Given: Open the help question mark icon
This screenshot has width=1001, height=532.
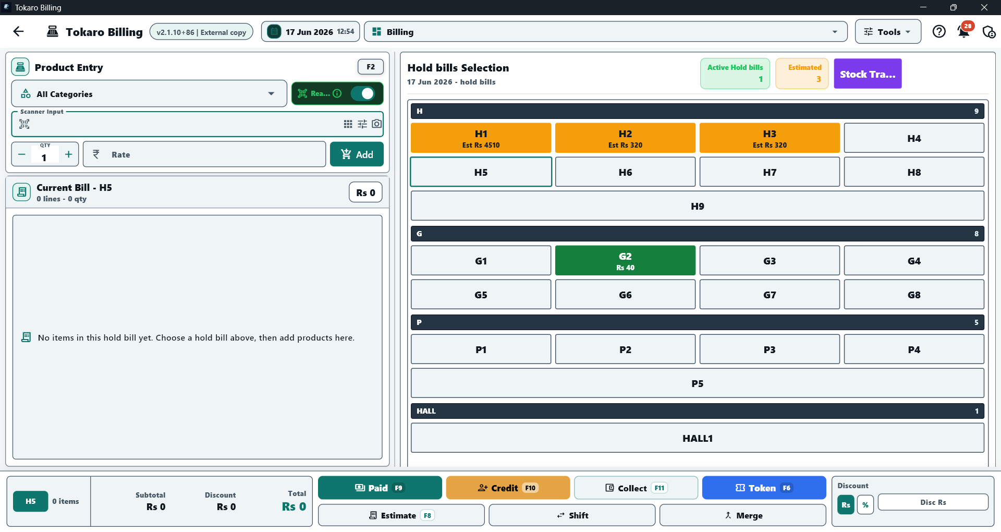Looking at the screenshot, I should (939, 31).
